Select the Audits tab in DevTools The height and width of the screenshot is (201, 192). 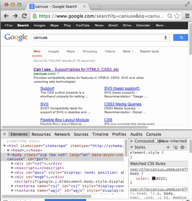[136, 134]
